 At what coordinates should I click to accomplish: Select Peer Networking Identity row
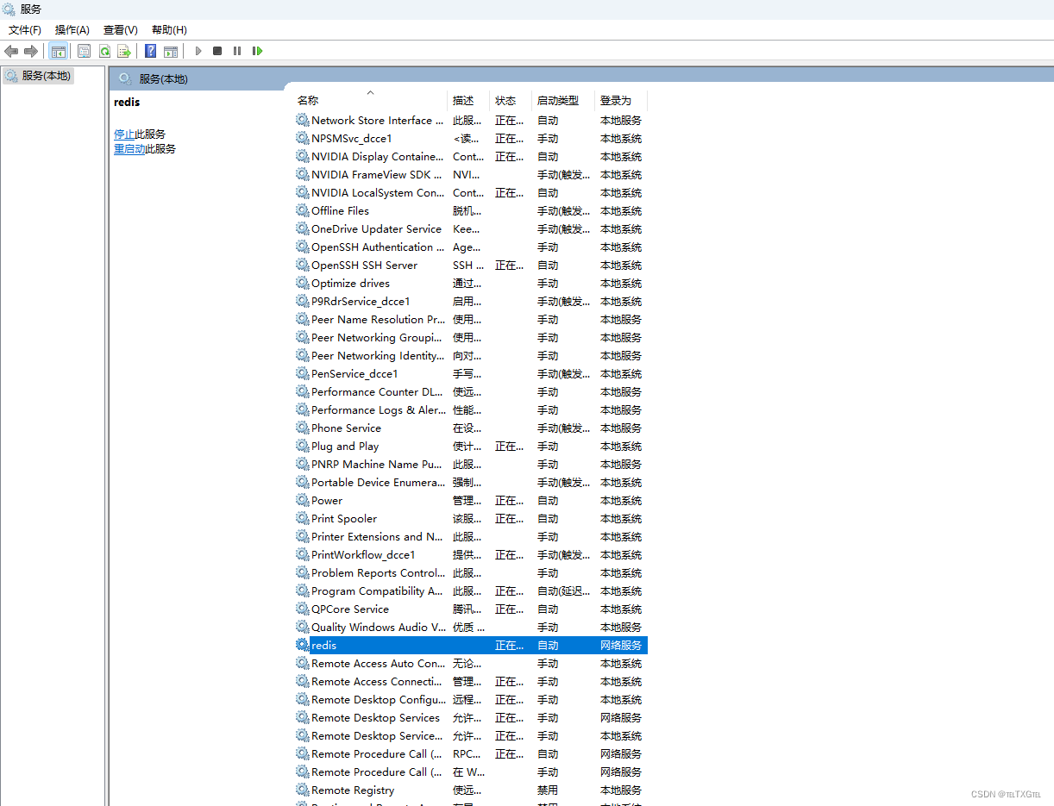471,355
